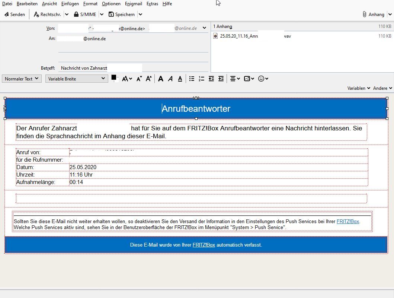Viewport: 394px width, 298px height.
Task: Click the outdent icon
Action: click(x=211, y=79)
